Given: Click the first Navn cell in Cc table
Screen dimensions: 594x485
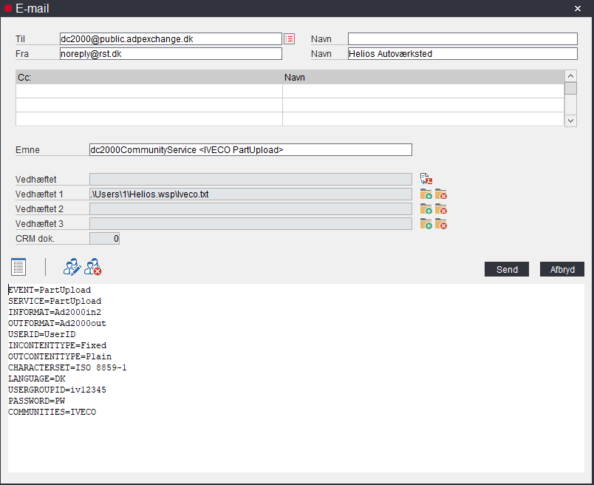Looking at the screenshot, I should click(423, 91).
